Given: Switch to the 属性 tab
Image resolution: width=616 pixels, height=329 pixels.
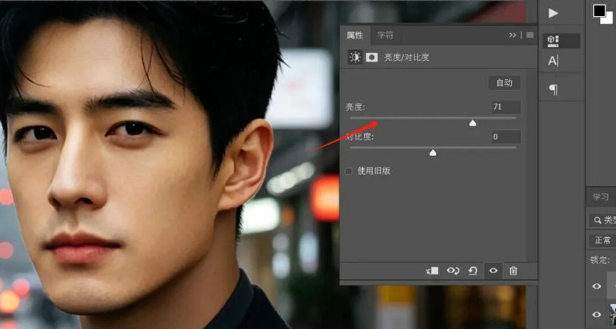Looking at the screenshot, I should tap(355, 36).
